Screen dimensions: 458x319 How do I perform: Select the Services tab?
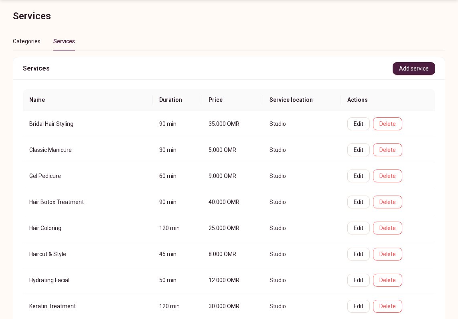pos(64,41)
